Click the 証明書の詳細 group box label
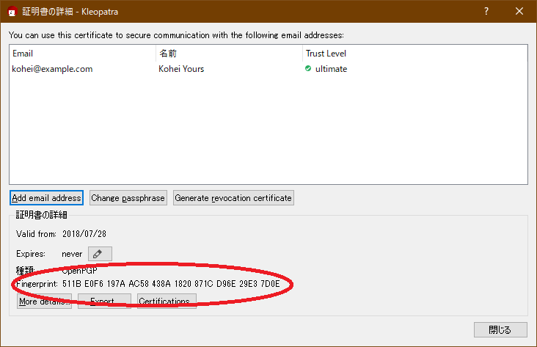537x347 pixels. pyautogui.click(x=41, y=215)
